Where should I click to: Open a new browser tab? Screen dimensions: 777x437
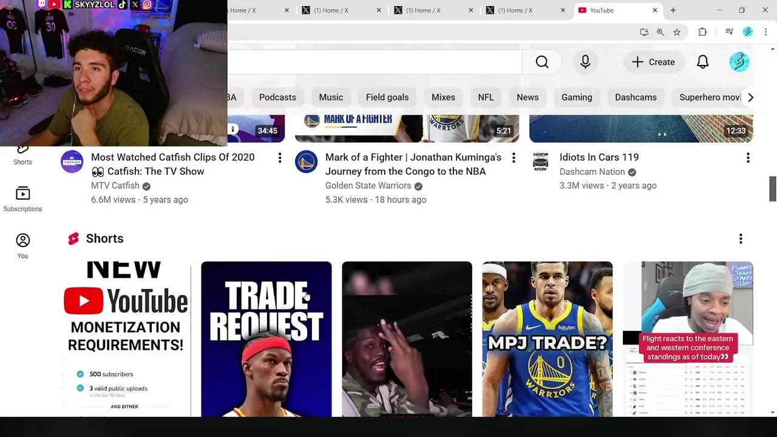coord(673,10)
